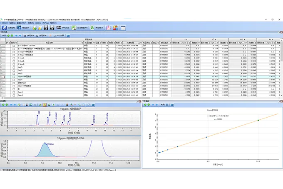Click the layout grid icon in calibration toolbar

tap(167, 105)
